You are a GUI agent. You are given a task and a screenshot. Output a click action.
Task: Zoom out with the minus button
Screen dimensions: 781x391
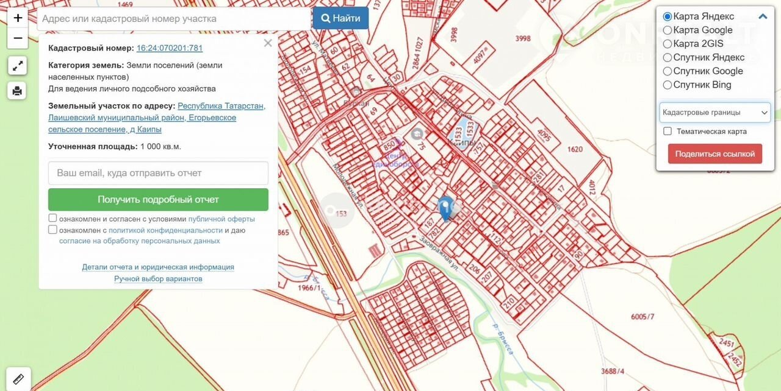[18, 38]
